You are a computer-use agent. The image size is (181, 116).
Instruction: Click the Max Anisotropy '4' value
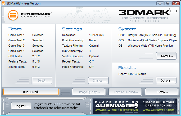90,51
